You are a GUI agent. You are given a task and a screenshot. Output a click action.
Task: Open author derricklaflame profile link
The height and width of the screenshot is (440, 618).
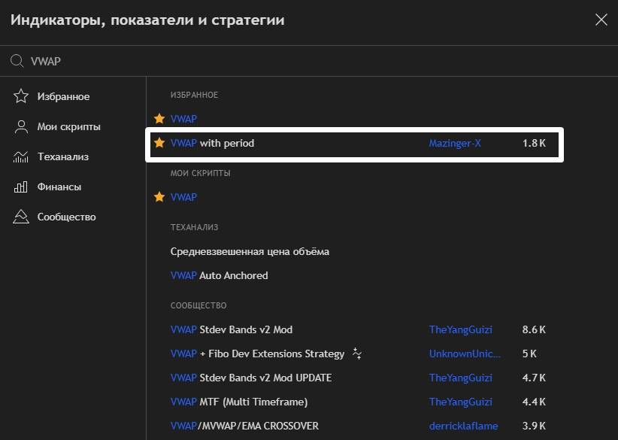pyautogui.click(x=463, y=426)
